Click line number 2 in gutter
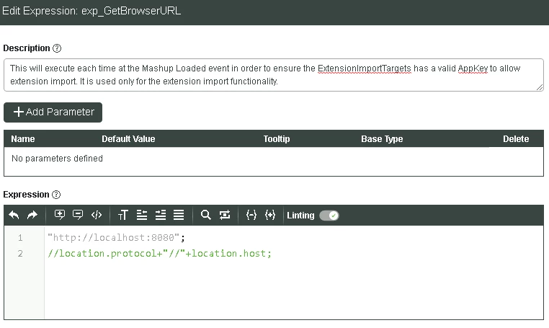This screenshot has height=328, width=549. [x=20, y=253]
